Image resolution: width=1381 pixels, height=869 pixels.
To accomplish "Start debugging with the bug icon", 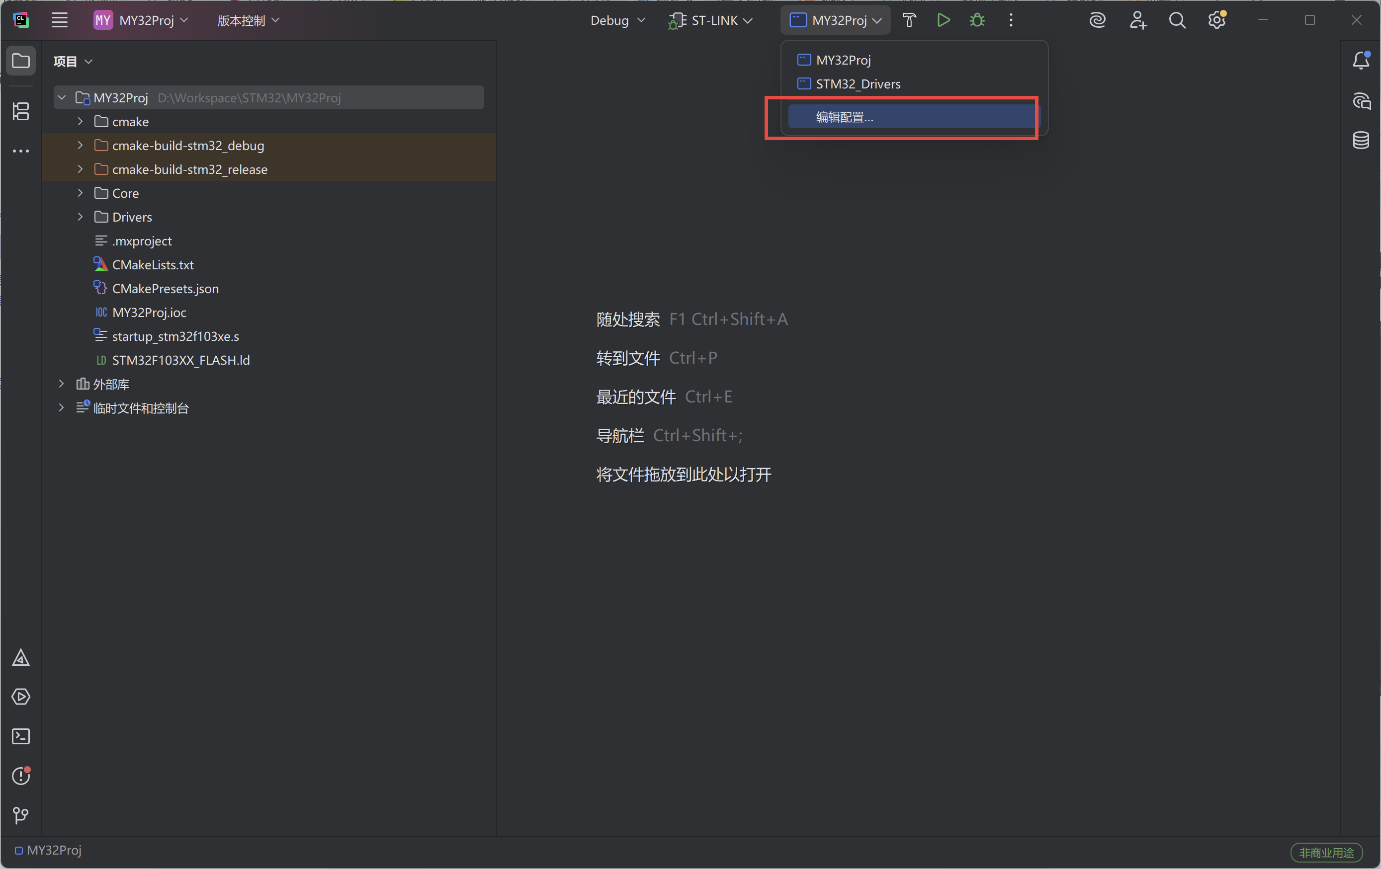I will pos(977,21).
